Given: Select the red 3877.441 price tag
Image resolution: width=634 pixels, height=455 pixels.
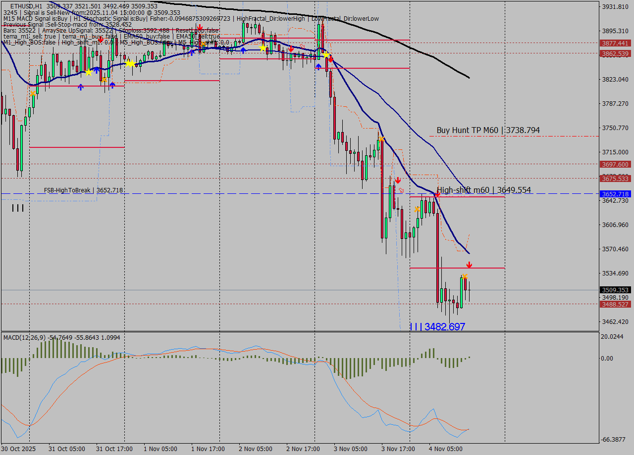Looking at the screenshot, I should [615, 44].
